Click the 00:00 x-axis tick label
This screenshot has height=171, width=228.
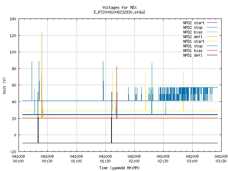[18, 161]
